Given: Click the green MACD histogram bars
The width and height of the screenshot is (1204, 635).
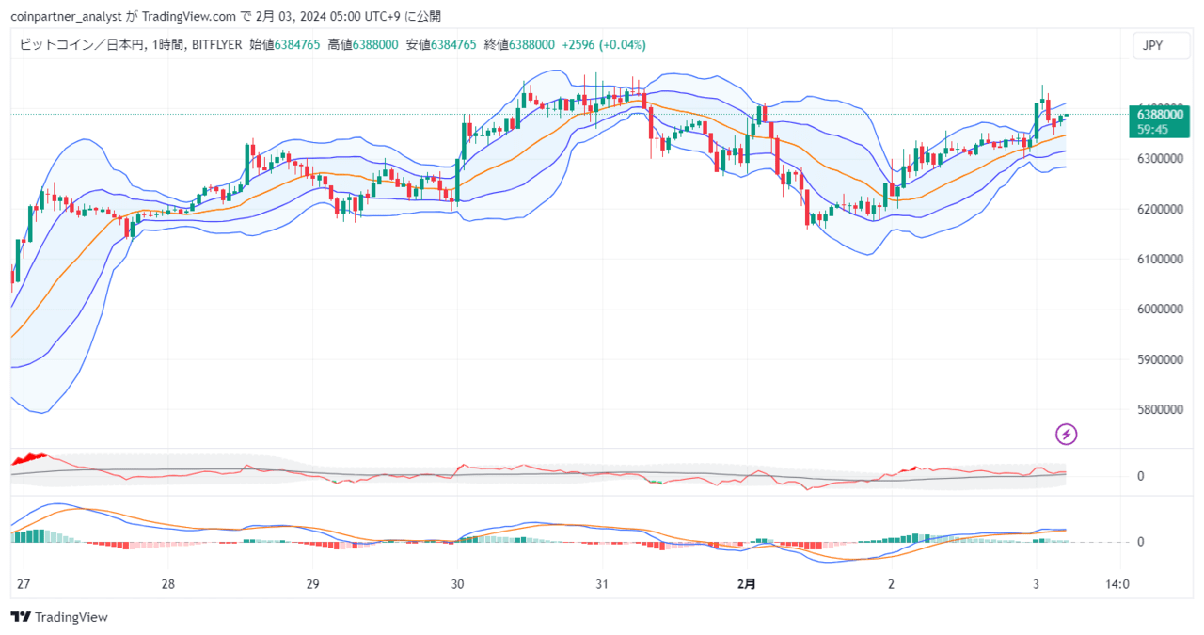Looking at the screenshot, I should (28, 536).
